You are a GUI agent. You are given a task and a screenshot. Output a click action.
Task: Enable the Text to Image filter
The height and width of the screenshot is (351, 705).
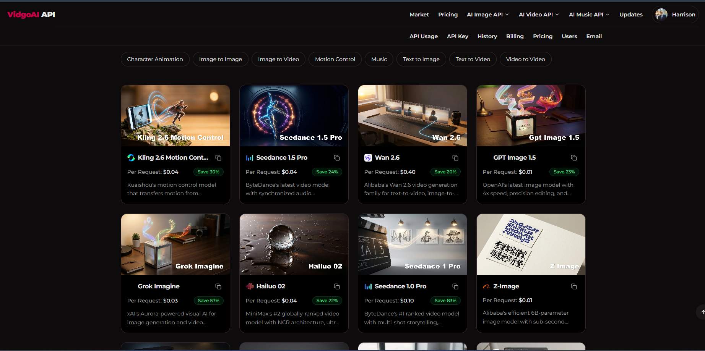(x=421, y=59)
